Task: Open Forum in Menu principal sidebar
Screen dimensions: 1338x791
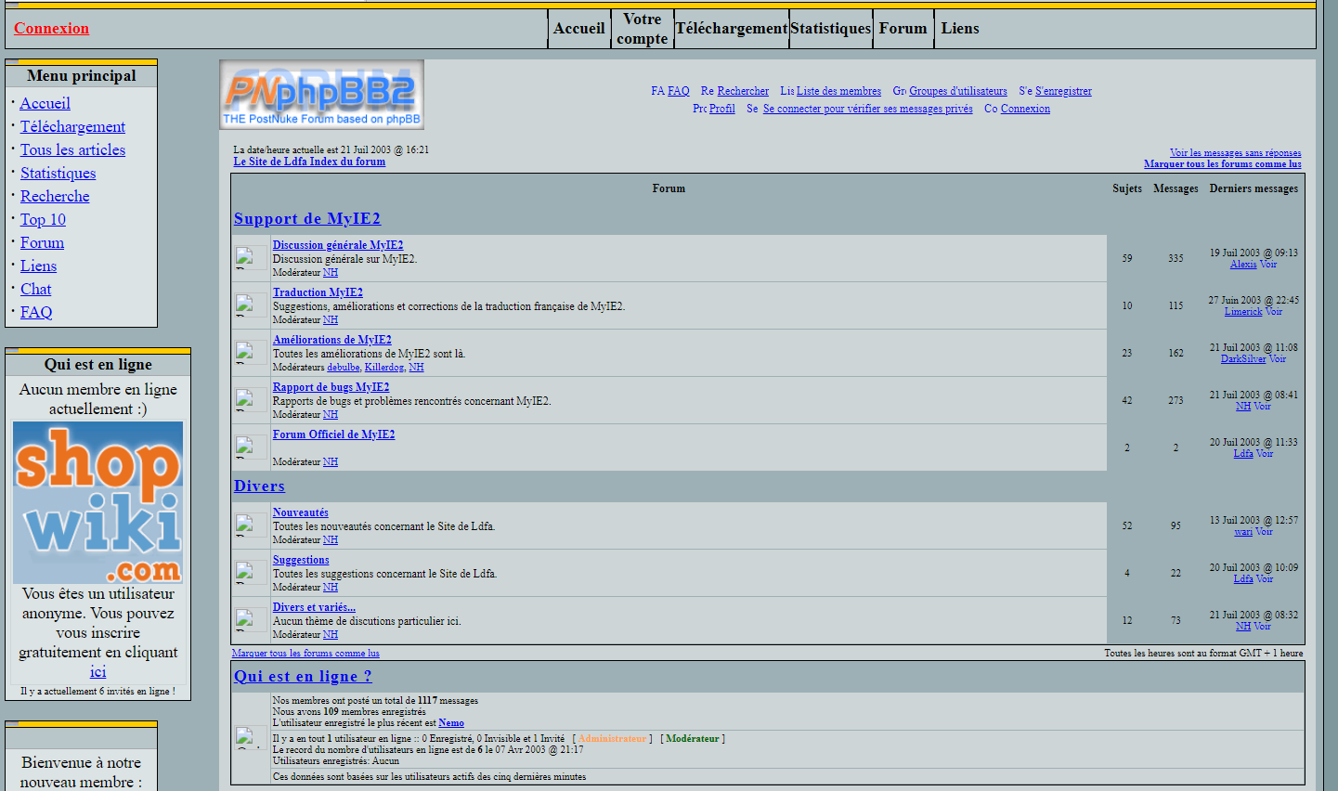Action: point(42,242)
